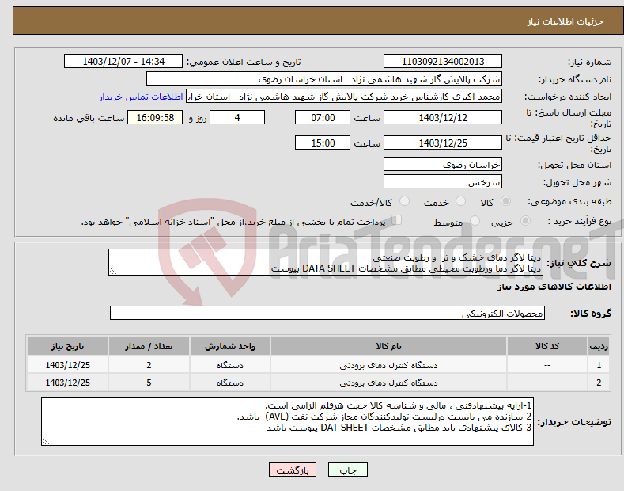Toggle the treasury bonds payment checkbox
Viewport: 624px width, 491px height.
pos(397,220)
